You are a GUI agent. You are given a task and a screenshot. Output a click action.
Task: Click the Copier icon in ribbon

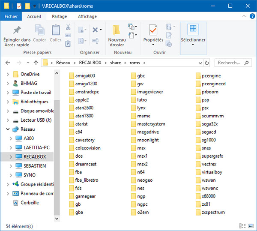pyautogui.click(x=39, y=30)
